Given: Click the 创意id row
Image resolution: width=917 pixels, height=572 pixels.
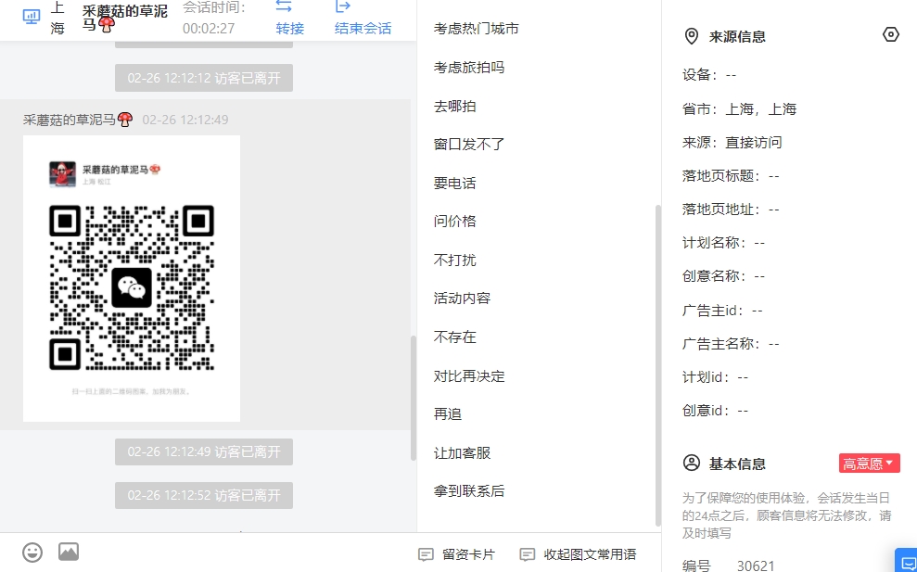Looking at the screenshot, I should pos(715,410).
